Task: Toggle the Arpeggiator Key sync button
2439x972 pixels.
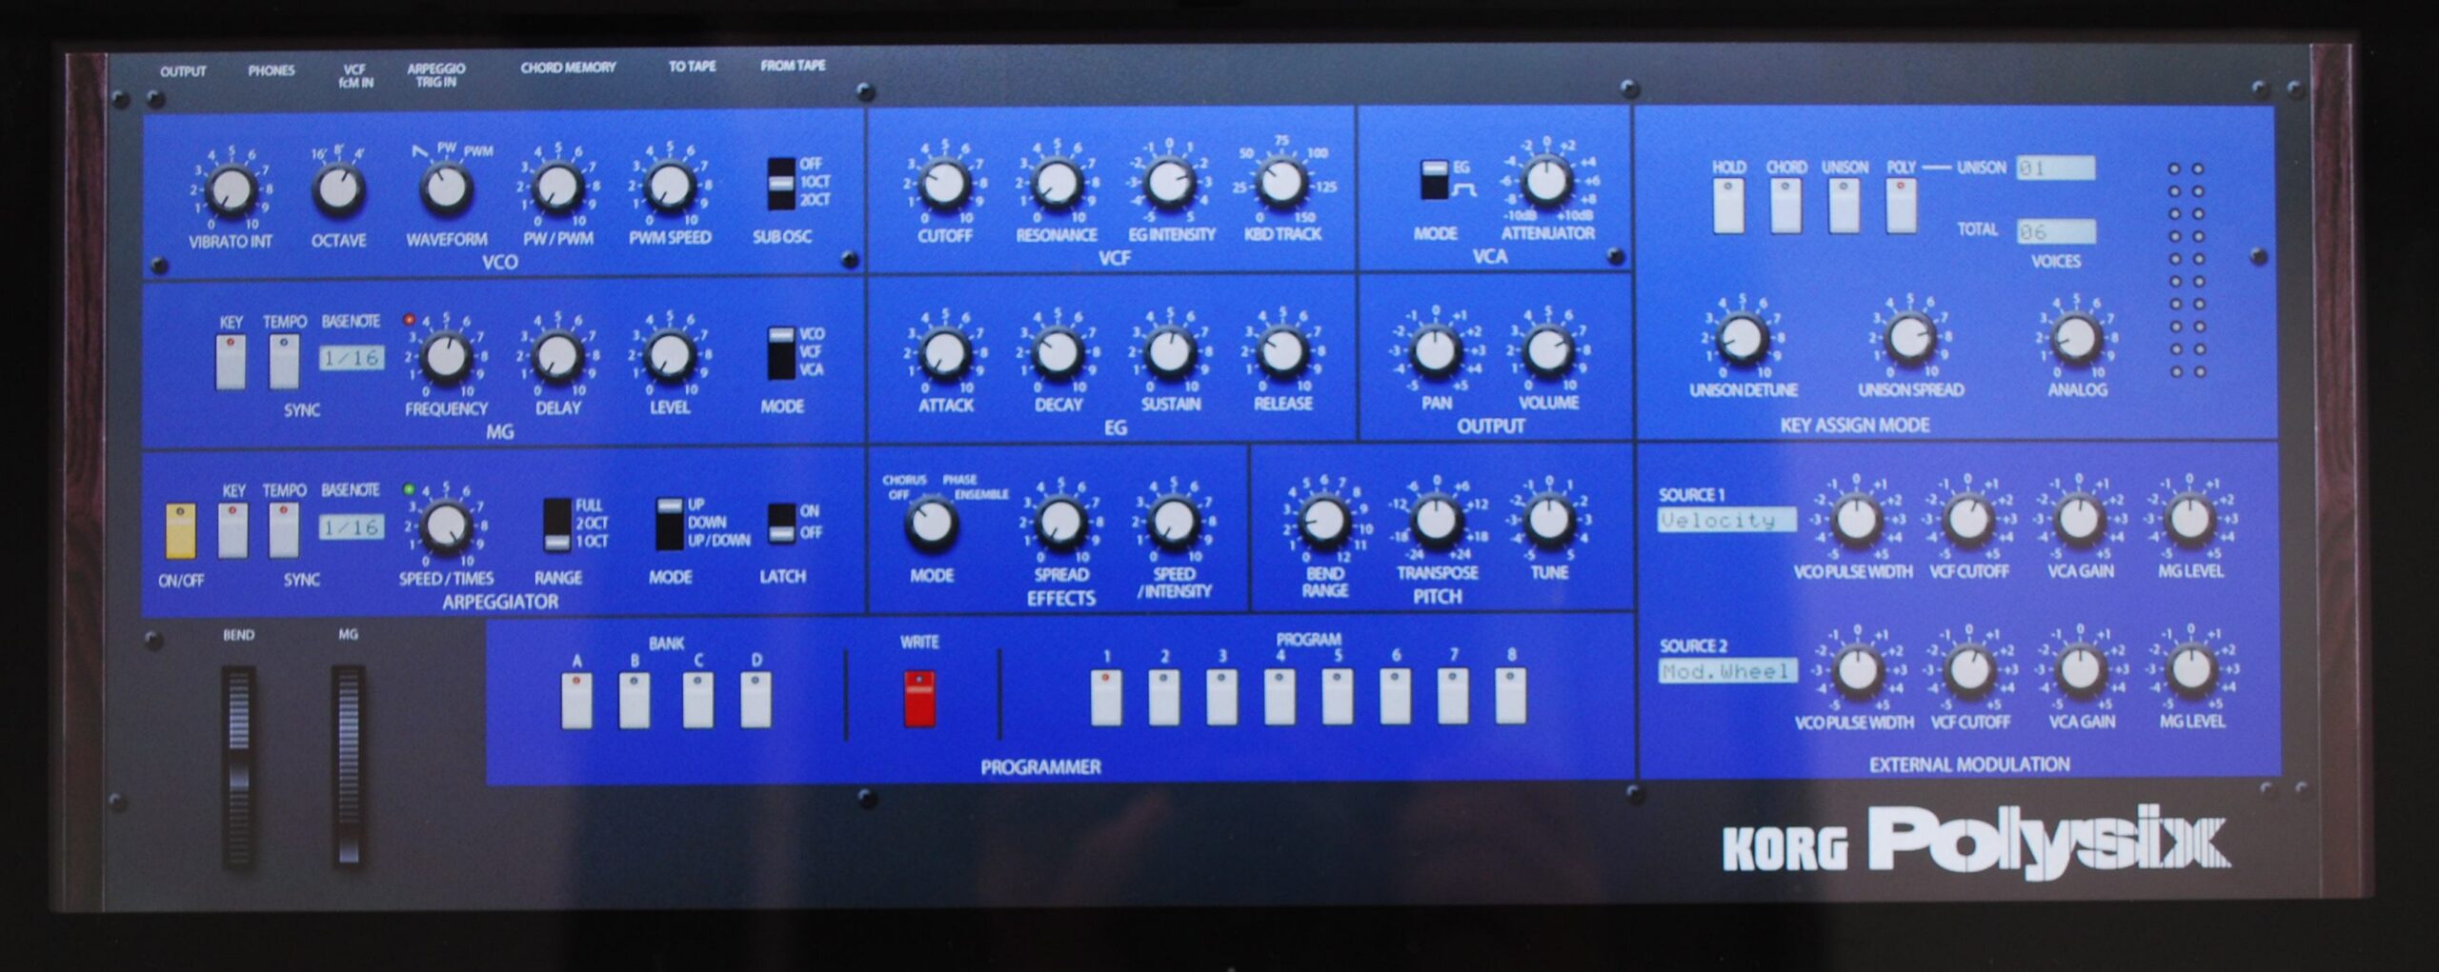Action: [x=232, y=530]
